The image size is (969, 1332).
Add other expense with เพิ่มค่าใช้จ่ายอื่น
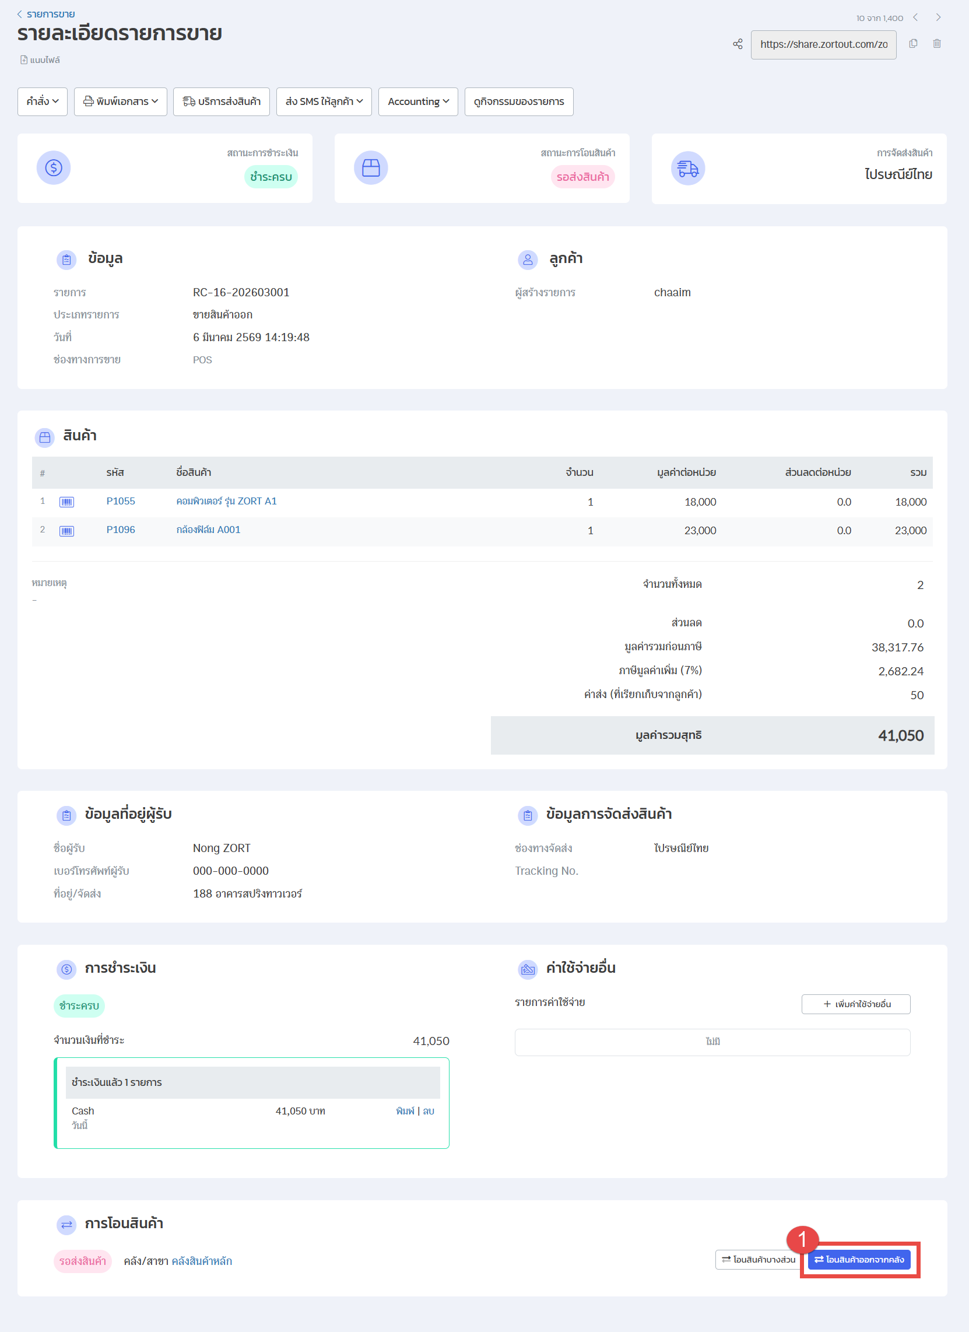[856, 1004]
